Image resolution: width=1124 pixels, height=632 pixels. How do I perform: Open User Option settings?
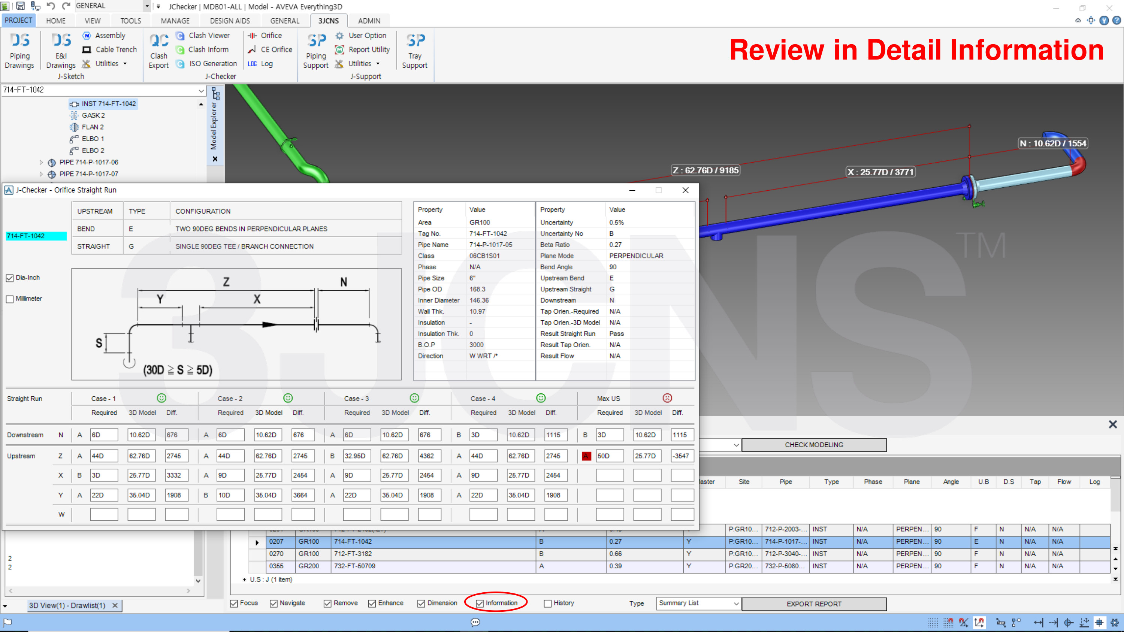tap(360, 35)
